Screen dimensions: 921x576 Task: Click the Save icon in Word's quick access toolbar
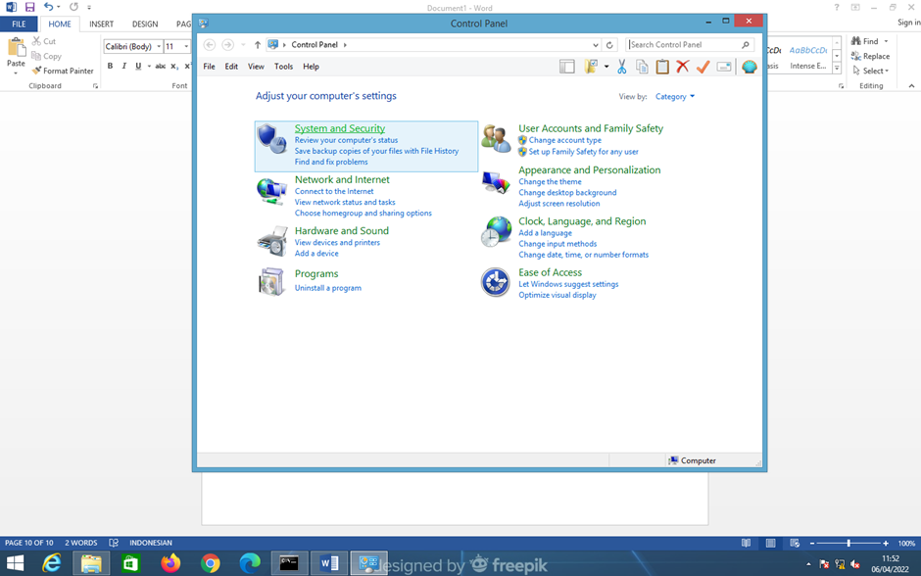pyautogui.click(x=29, y=7)
